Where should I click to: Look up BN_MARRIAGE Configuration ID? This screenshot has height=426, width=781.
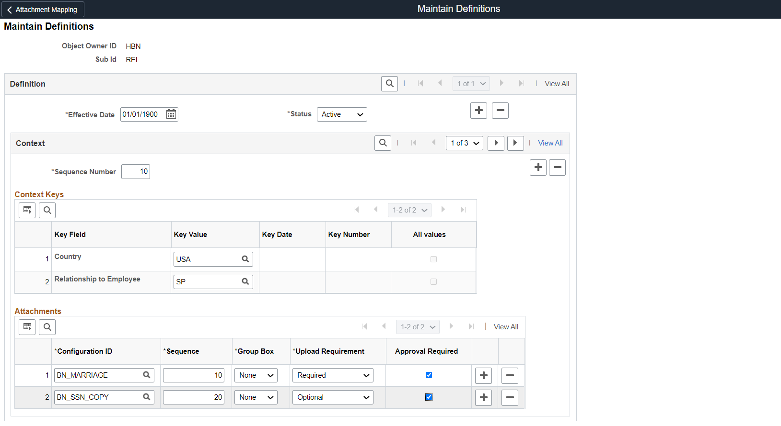147,375
